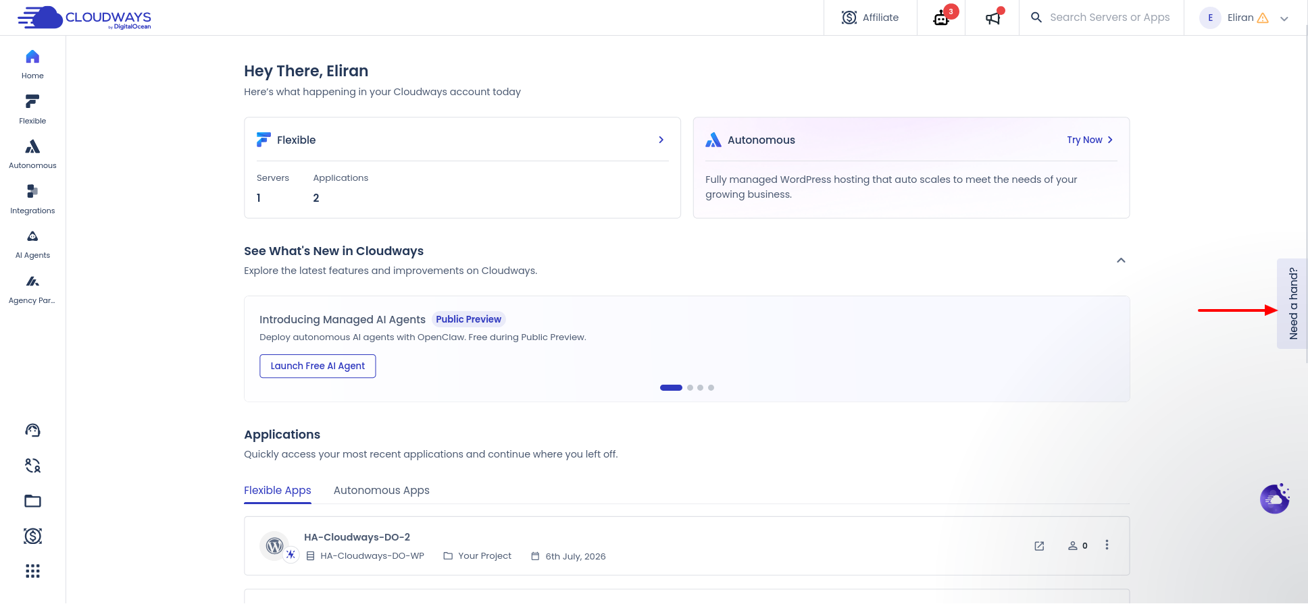Open the Affiliate link in top bar
The height and width of the screenshot is (604, 1308).
[x=870, y=18]
